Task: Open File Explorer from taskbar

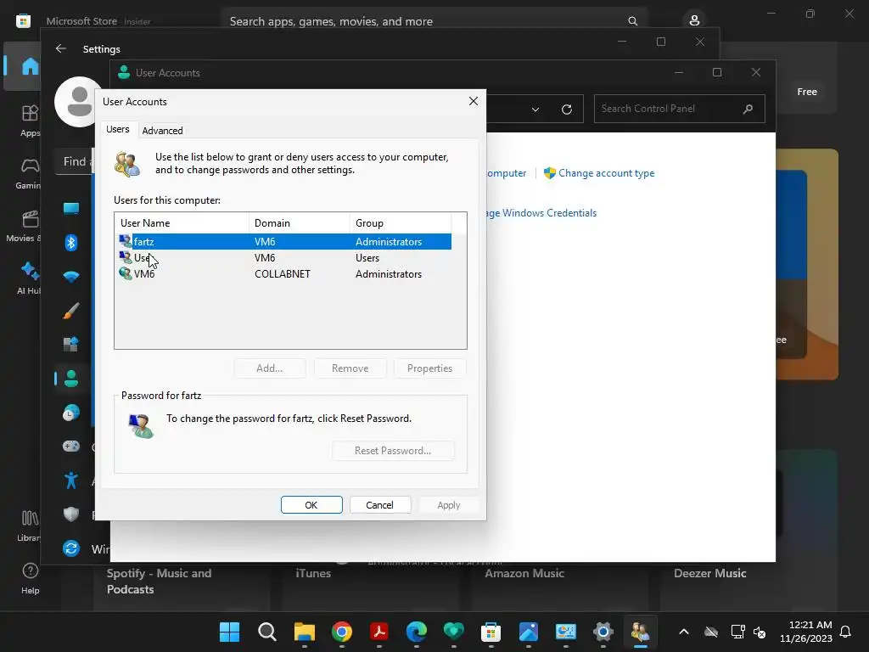Action: pos(305,632)
